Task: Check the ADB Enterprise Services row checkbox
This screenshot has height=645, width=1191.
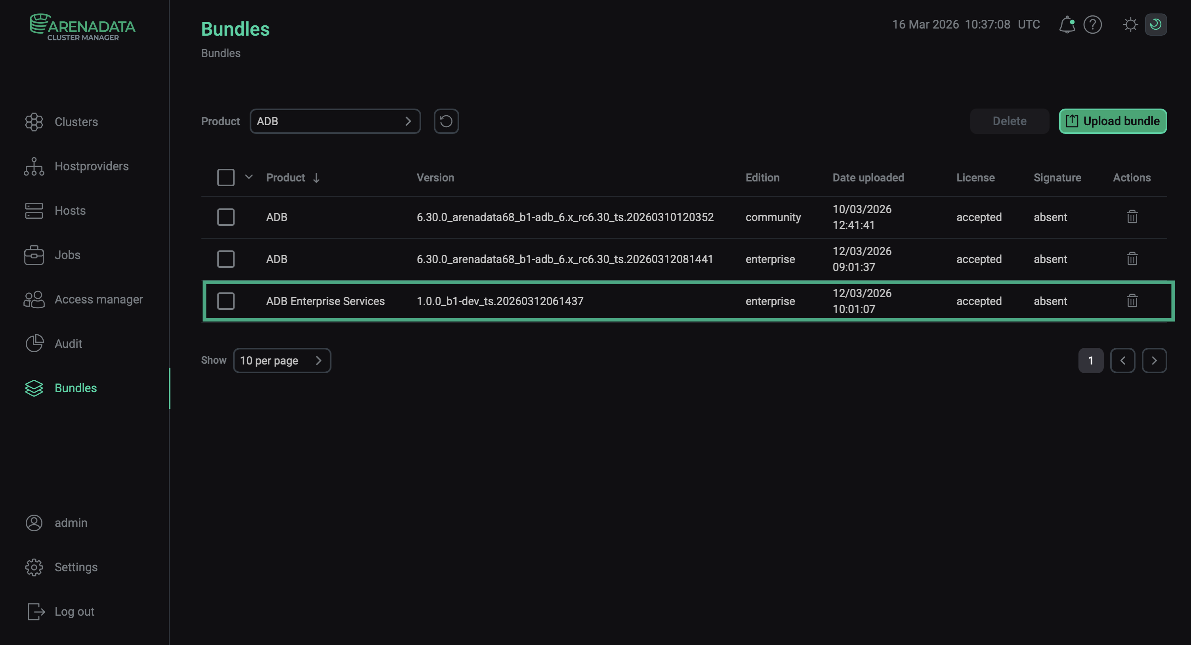Action: (225, 301)
